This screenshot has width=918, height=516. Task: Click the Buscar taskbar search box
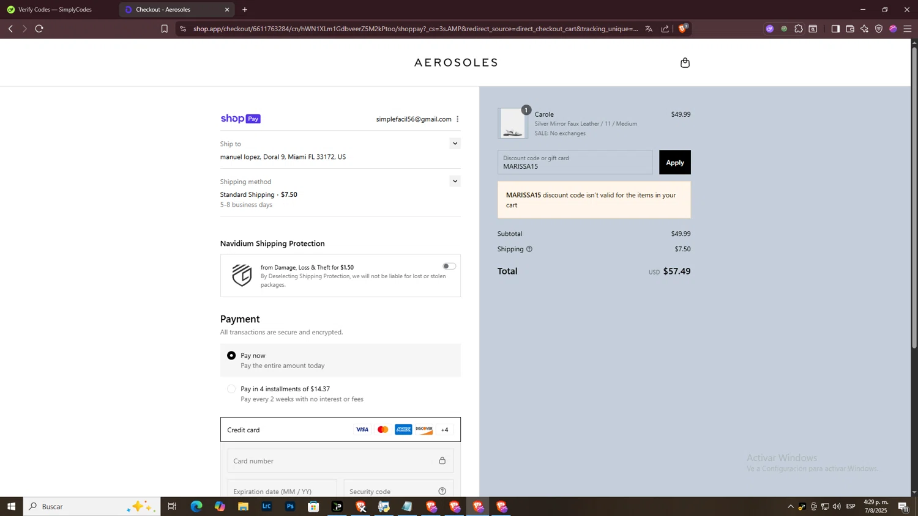click(x=92, y=506)
